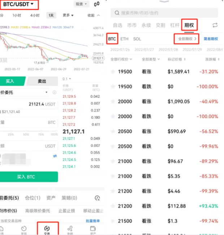Screen dimensions: 224x235
Task: Open the BTC/USDT pair dropdown
Action: tap(18, 4)
